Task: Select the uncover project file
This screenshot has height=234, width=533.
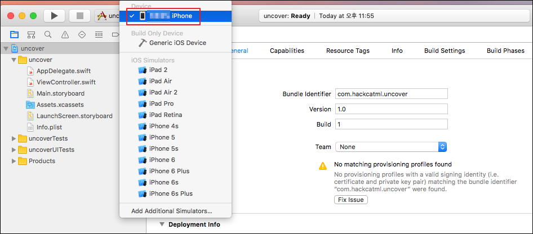Action: [x=33, y=48]
